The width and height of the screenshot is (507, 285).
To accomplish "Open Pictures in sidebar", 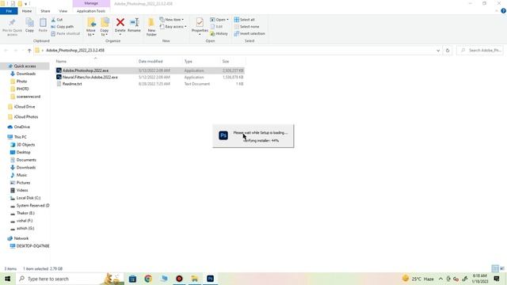I will click(23, 183).
